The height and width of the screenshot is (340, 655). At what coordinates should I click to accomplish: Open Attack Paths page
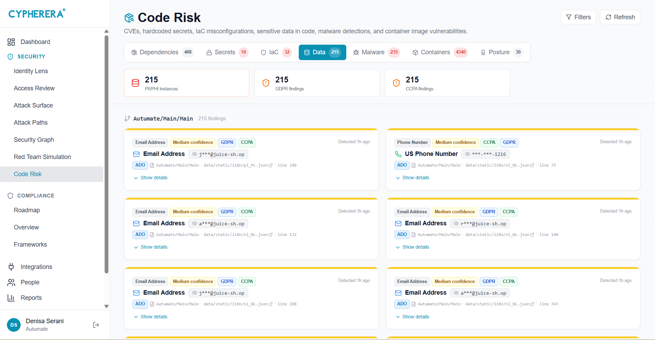click(x=31, y=123)
